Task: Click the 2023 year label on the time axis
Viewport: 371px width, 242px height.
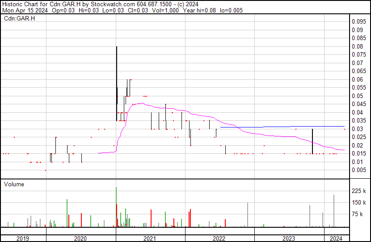Action: 289,238
